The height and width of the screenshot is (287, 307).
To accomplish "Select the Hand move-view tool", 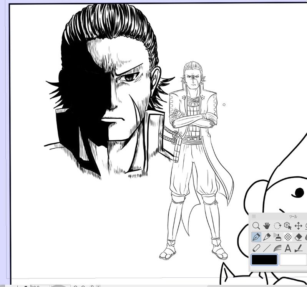I will coord(267,226).
